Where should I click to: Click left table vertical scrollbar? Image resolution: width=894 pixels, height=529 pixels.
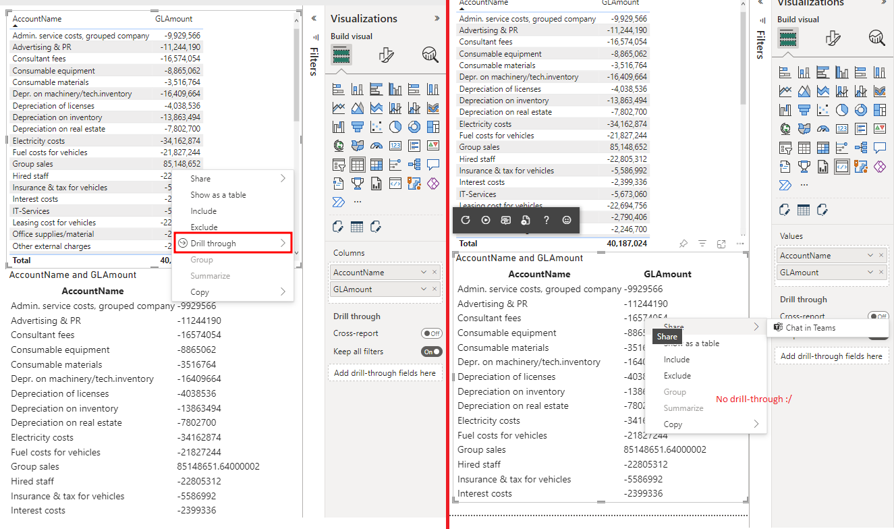coord(296,76)
